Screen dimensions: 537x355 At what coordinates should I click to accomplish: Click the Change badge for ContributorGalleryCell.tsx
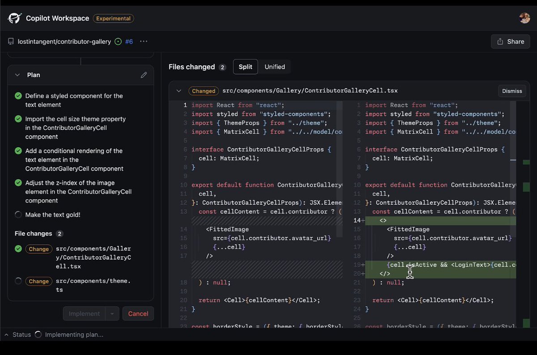click(39, 249)
